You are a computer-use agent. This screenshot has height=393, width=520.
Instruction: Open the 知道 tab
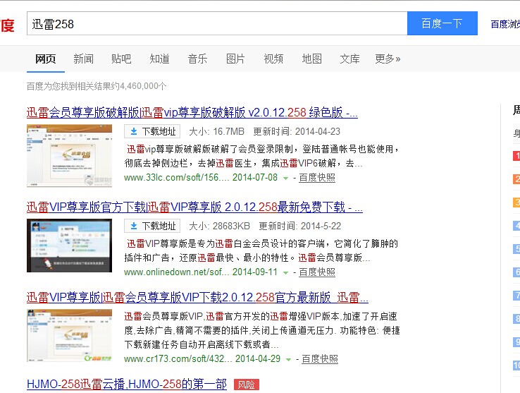(x=159, y=59)
